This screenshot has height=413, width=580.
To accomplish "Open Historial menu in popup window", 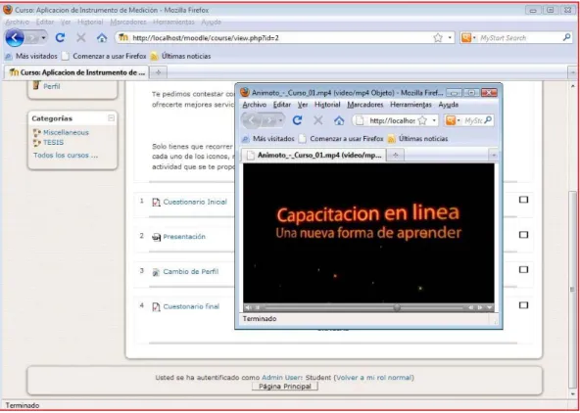I will [327, 105].
